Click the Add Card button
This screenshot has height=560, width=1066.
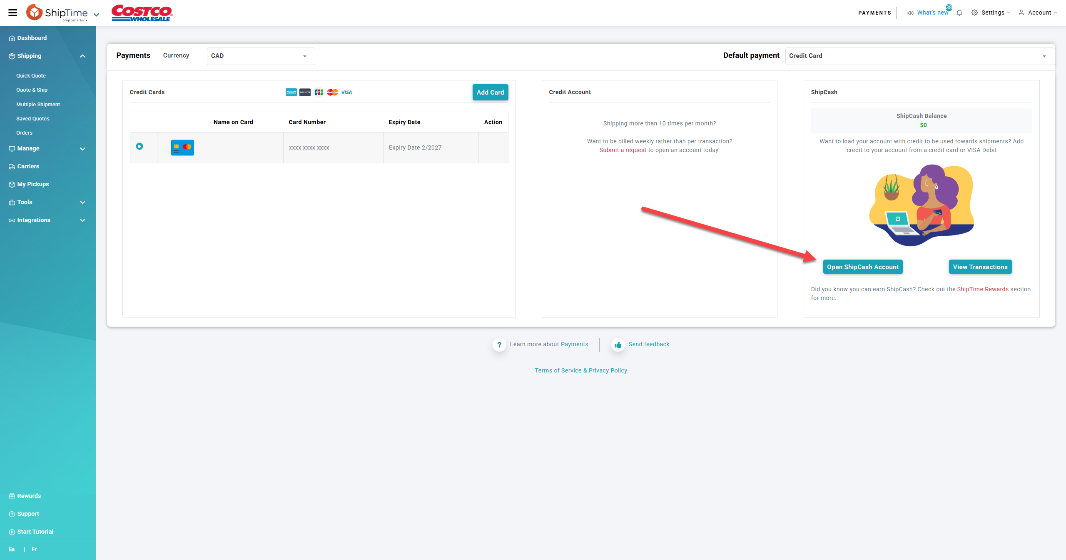tap(490, 92)
